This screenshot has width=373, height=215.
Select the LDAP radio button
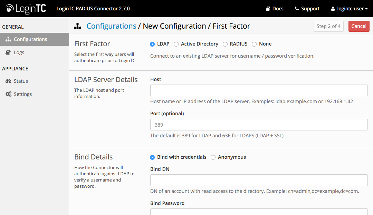pyautogui.click(x=152, y=44)
